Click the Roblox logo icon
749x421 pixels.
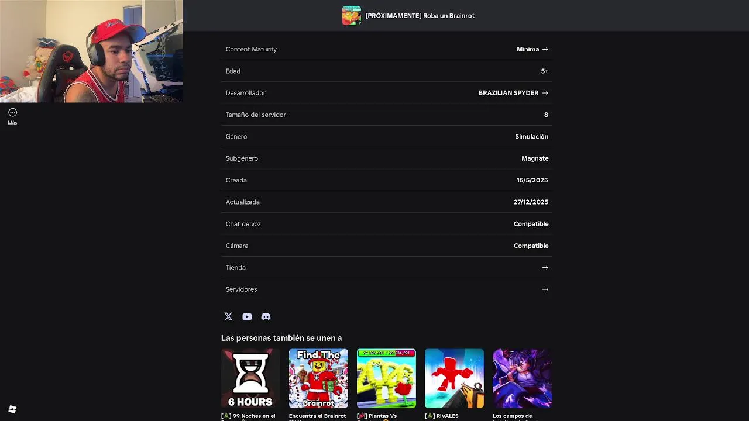12,409
